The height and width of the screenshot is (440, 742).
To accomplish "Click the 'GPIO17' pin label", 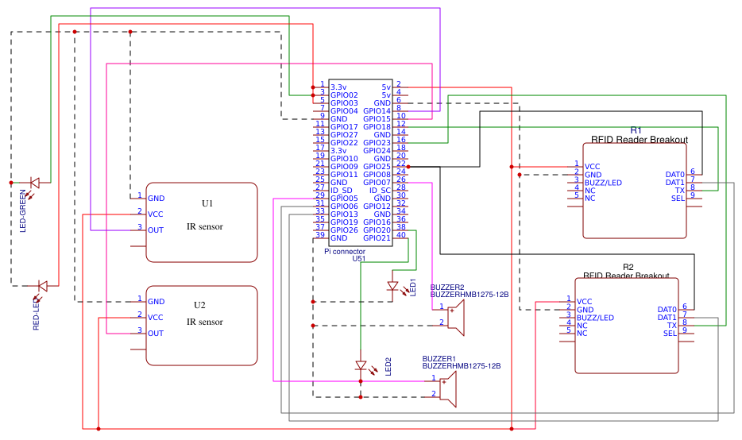I will (344, 127).
